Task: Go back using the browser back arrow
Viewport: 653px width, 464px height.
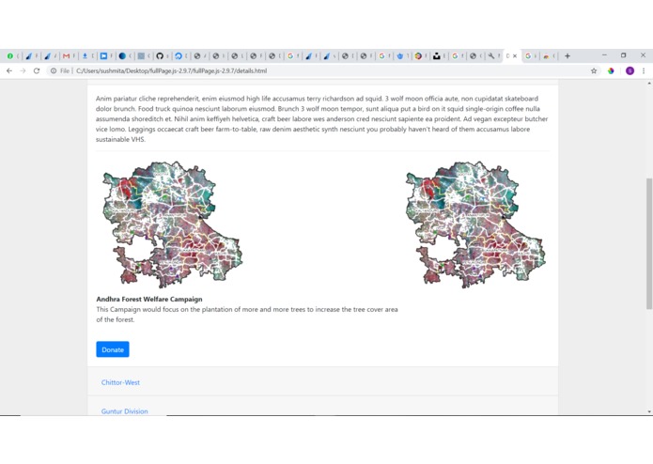Action: tap(9, 70)
